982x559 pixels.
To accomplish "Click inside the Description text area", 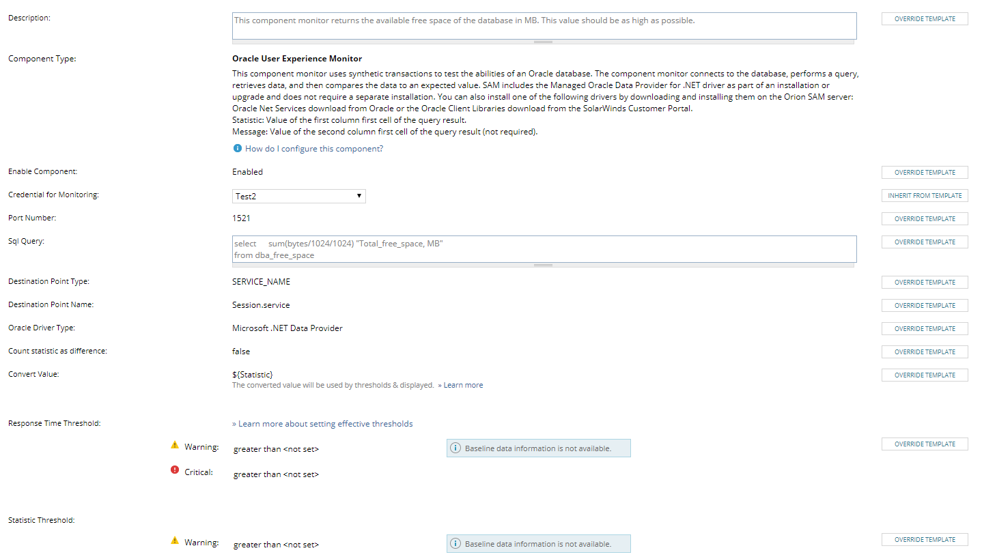I will (x=544, y=26).
